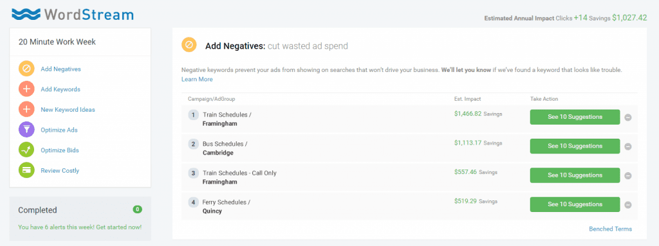Click the green Optimize Bids icon
Viewport: 659px width, 246px height.
coord(26,150)
